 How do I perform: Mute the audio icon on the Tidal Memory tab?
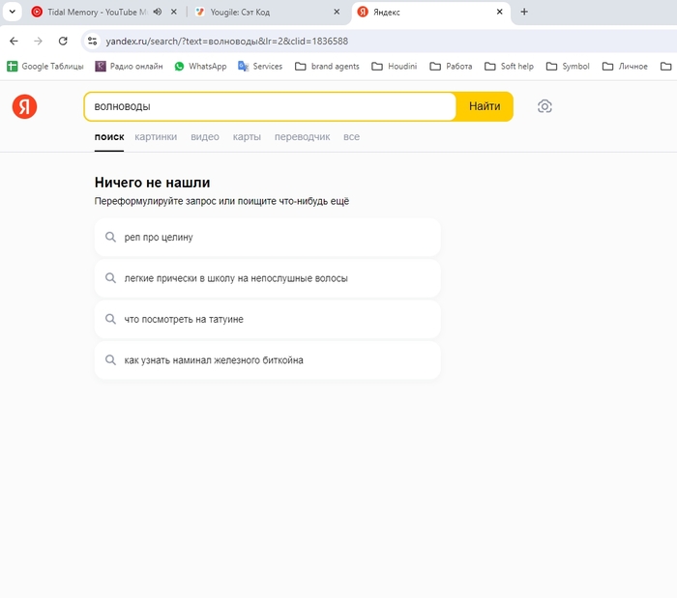pos(158,12)
